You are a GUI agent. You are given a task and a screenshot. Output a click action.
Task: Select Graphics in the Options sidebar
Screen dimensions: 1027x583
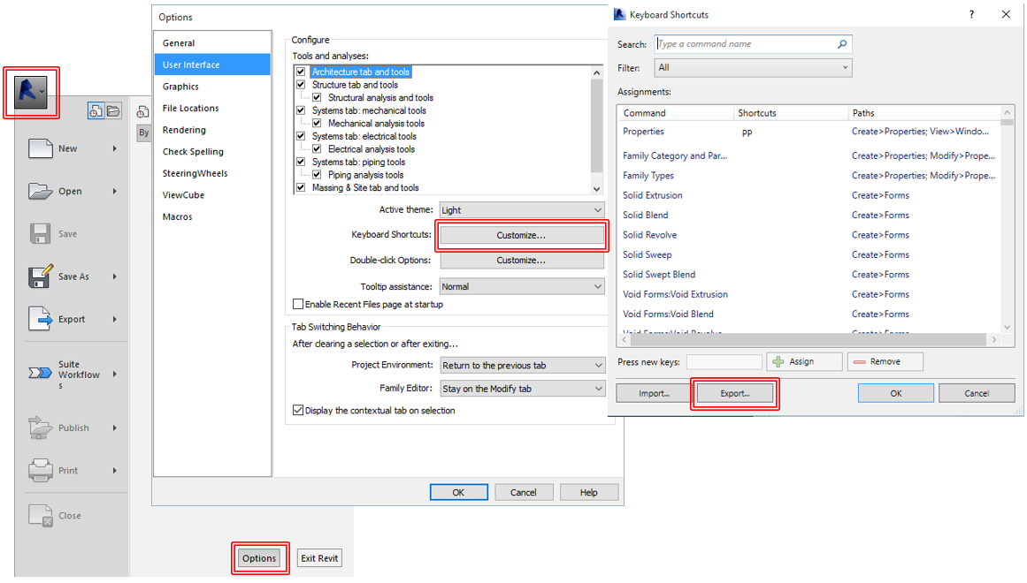(181, 86)
